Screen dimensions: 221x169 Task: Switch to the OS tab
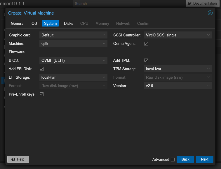(34, 23)
